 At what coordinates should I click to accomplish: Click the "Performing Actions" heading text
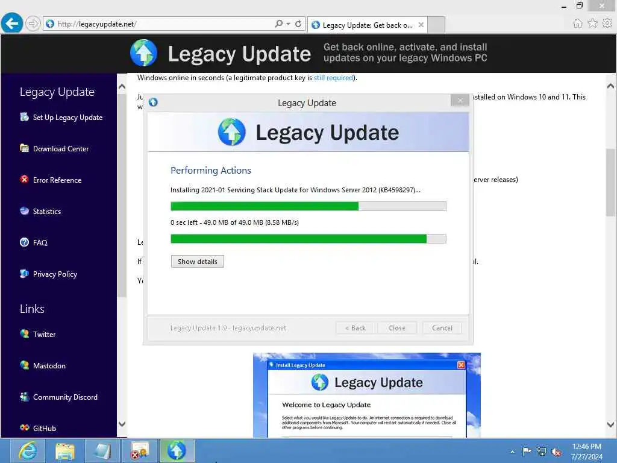click(x=210, y=171)
